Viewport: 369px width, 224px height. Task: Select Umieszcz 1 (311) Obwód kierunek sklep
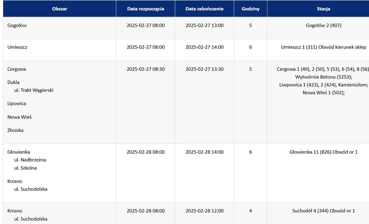point(323,47)
